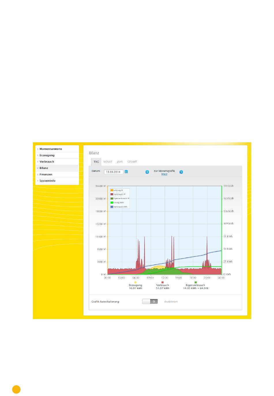
Task: Select the TAG tab
Action: (96, 162)
